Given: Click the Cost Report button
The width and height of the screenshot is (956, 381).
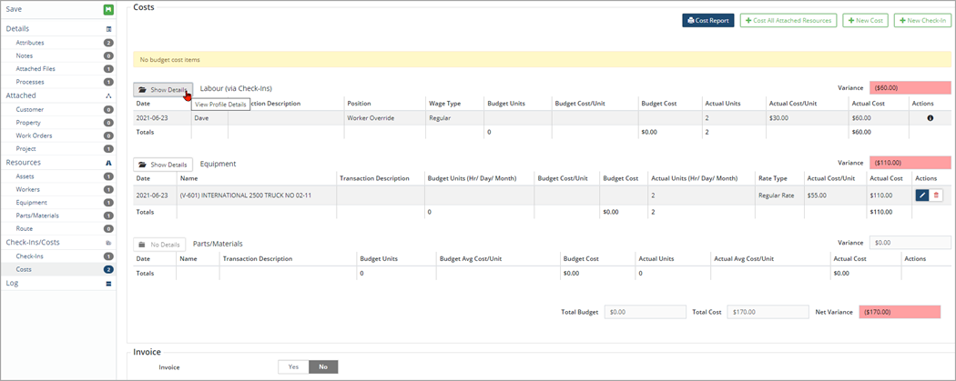Looking at the screenshot, I should coord(707,20).
